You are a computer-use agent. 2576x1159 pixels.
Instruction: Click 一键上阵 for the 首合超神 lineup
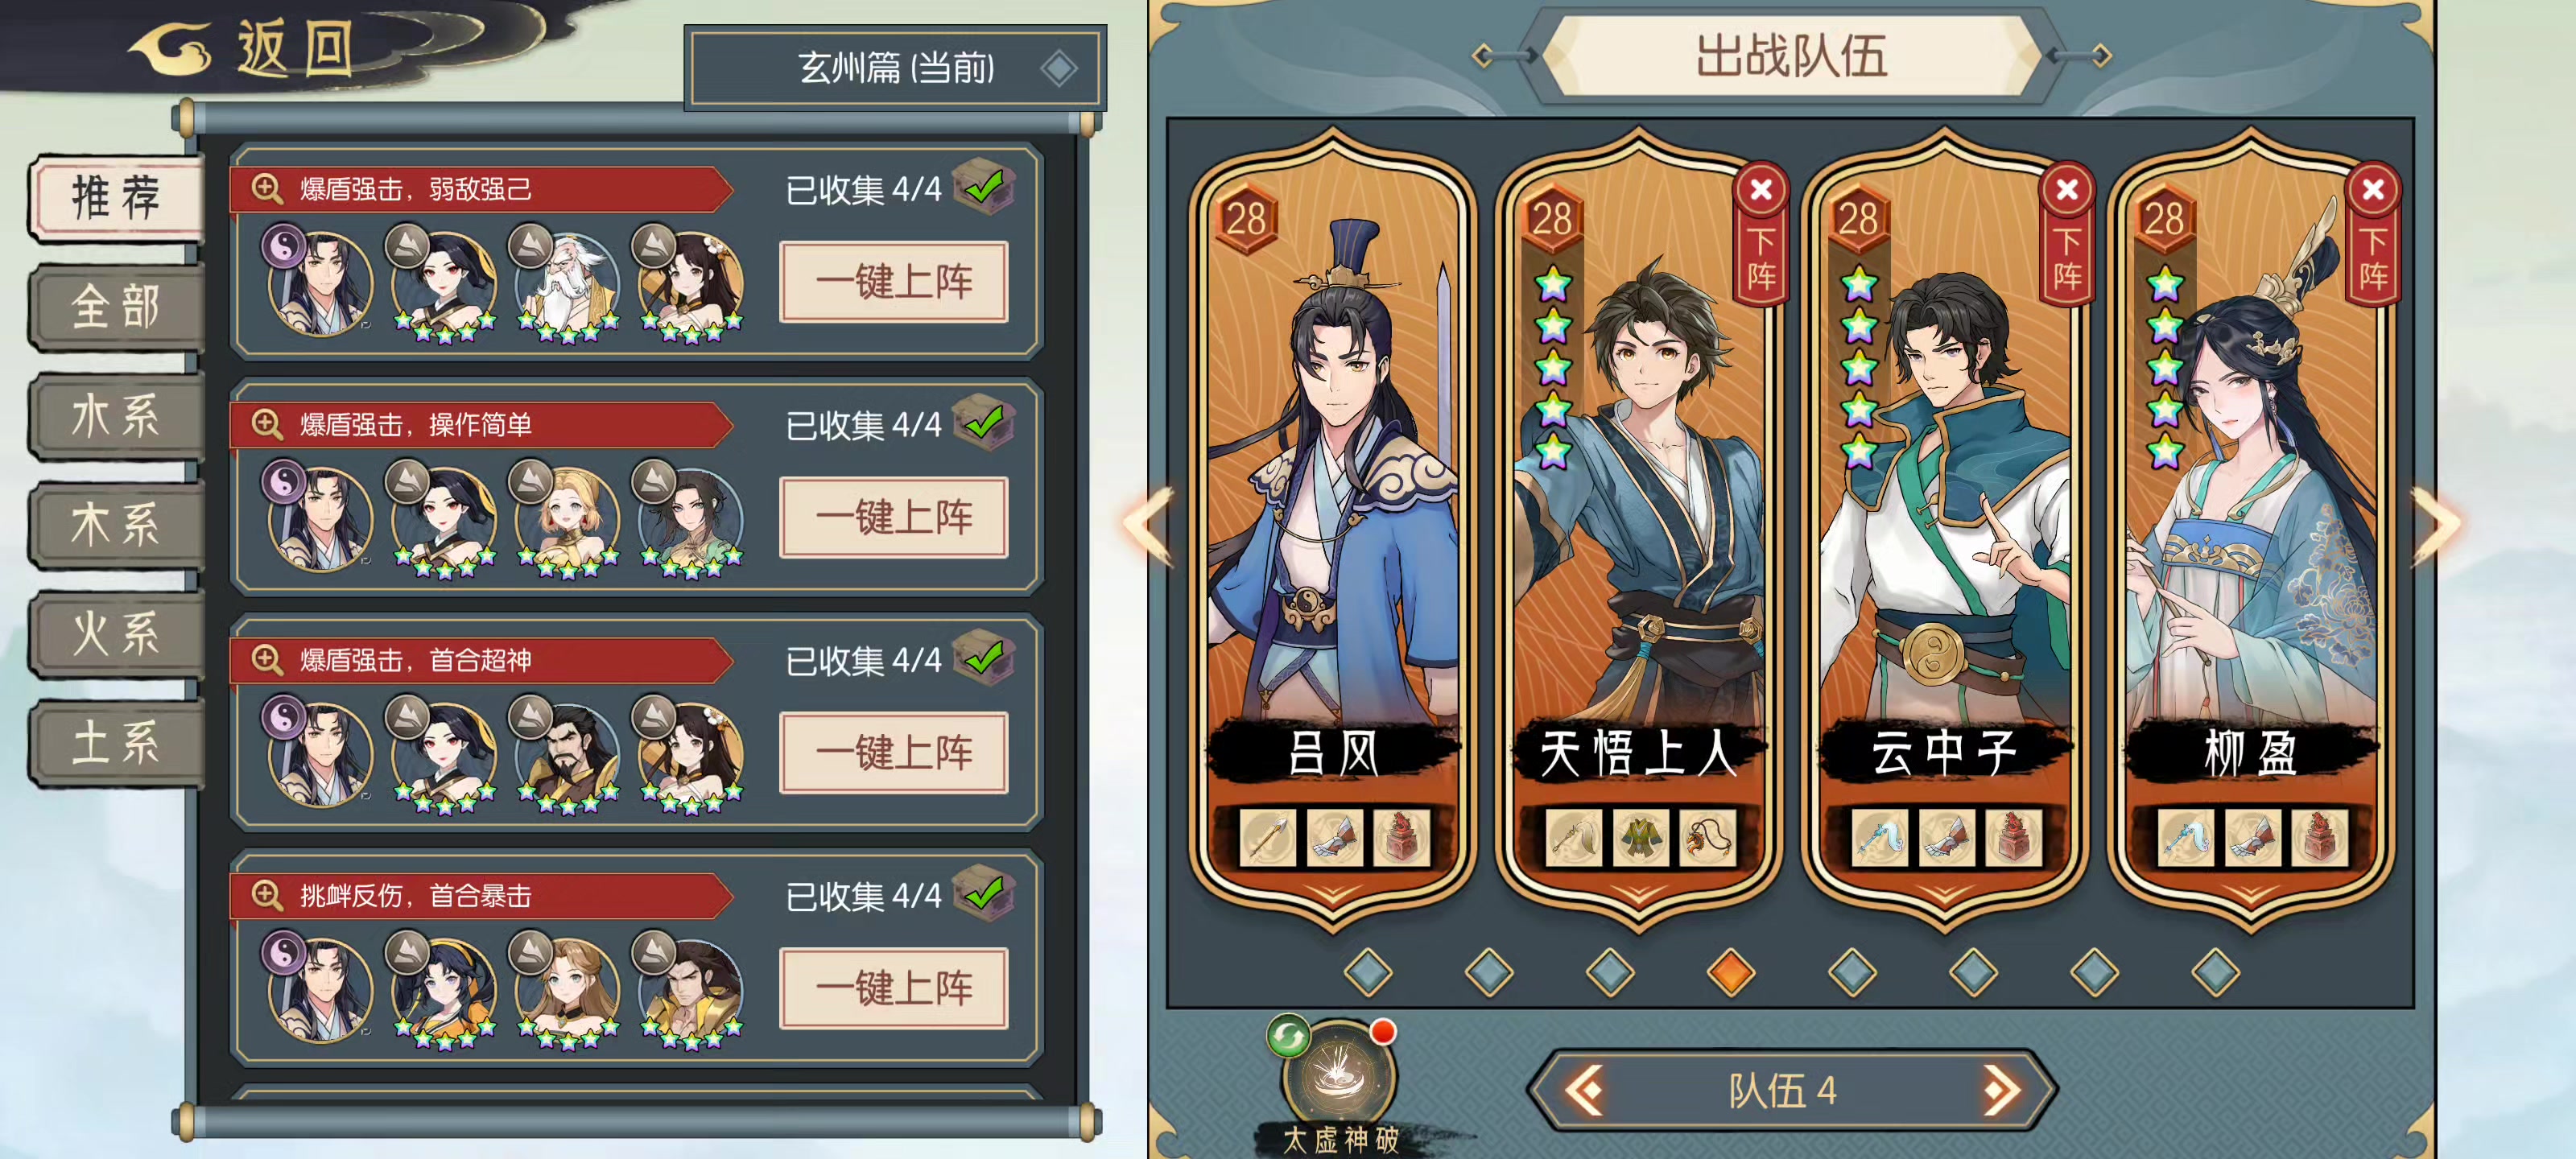coord(893,752)
